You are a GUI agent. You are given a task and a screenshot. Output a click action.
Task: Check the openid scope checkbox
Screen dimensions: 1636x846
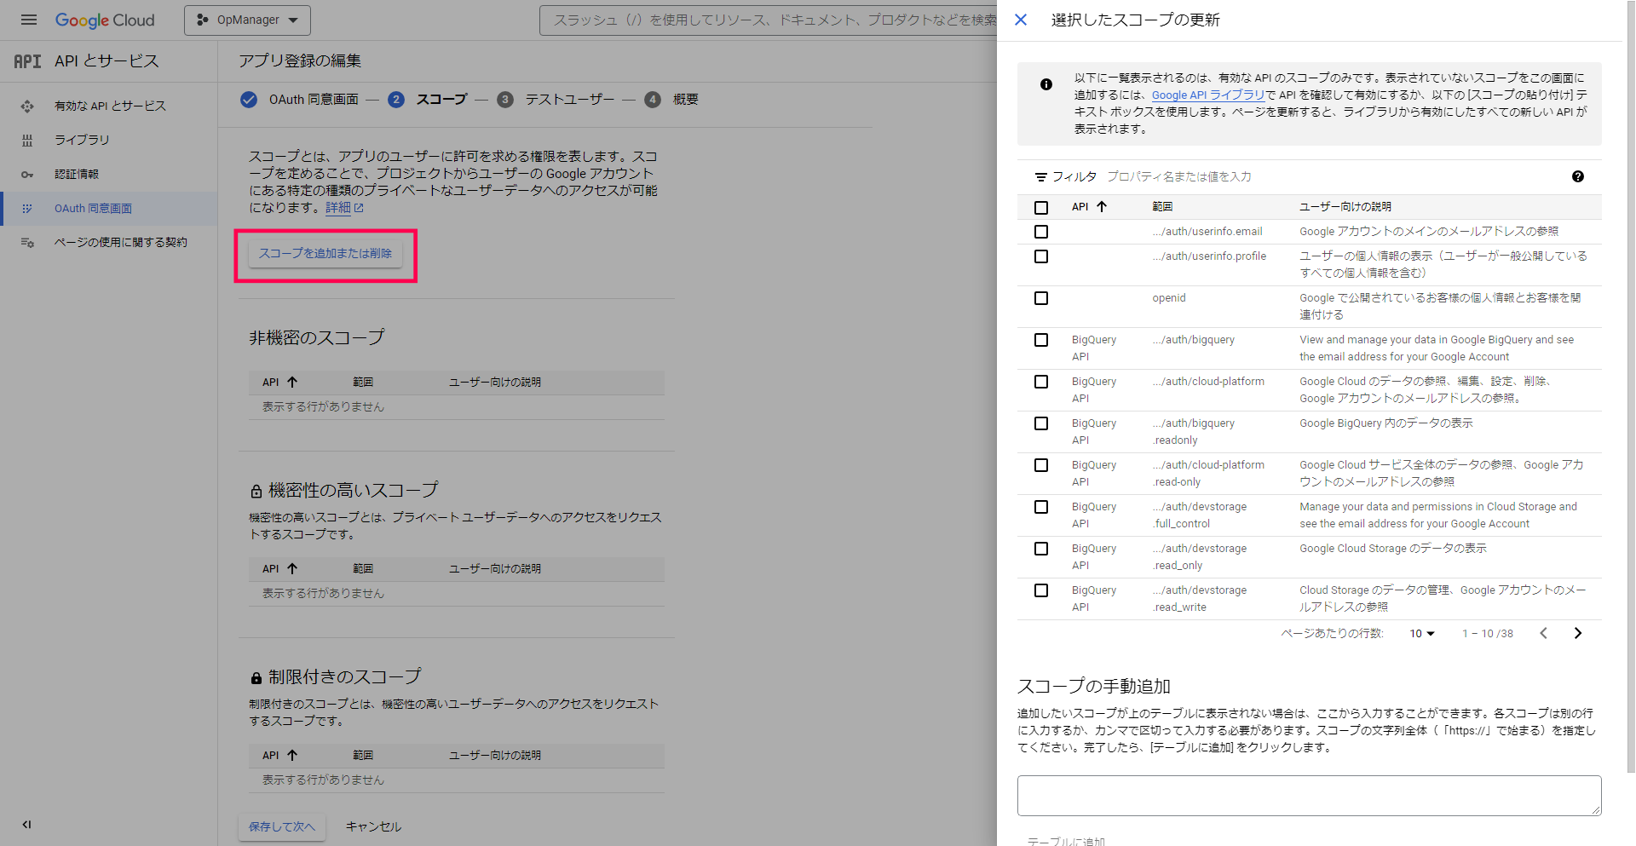tap(1041, 298)
